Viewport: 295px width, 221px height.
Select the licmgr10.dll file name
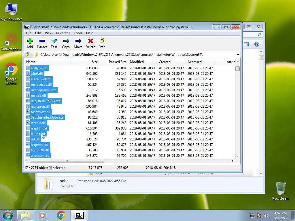40,150
